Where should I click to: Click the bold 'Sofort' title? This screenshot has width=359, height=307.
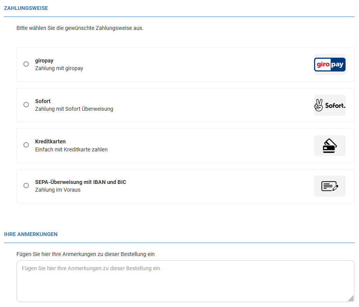[43, 101]
